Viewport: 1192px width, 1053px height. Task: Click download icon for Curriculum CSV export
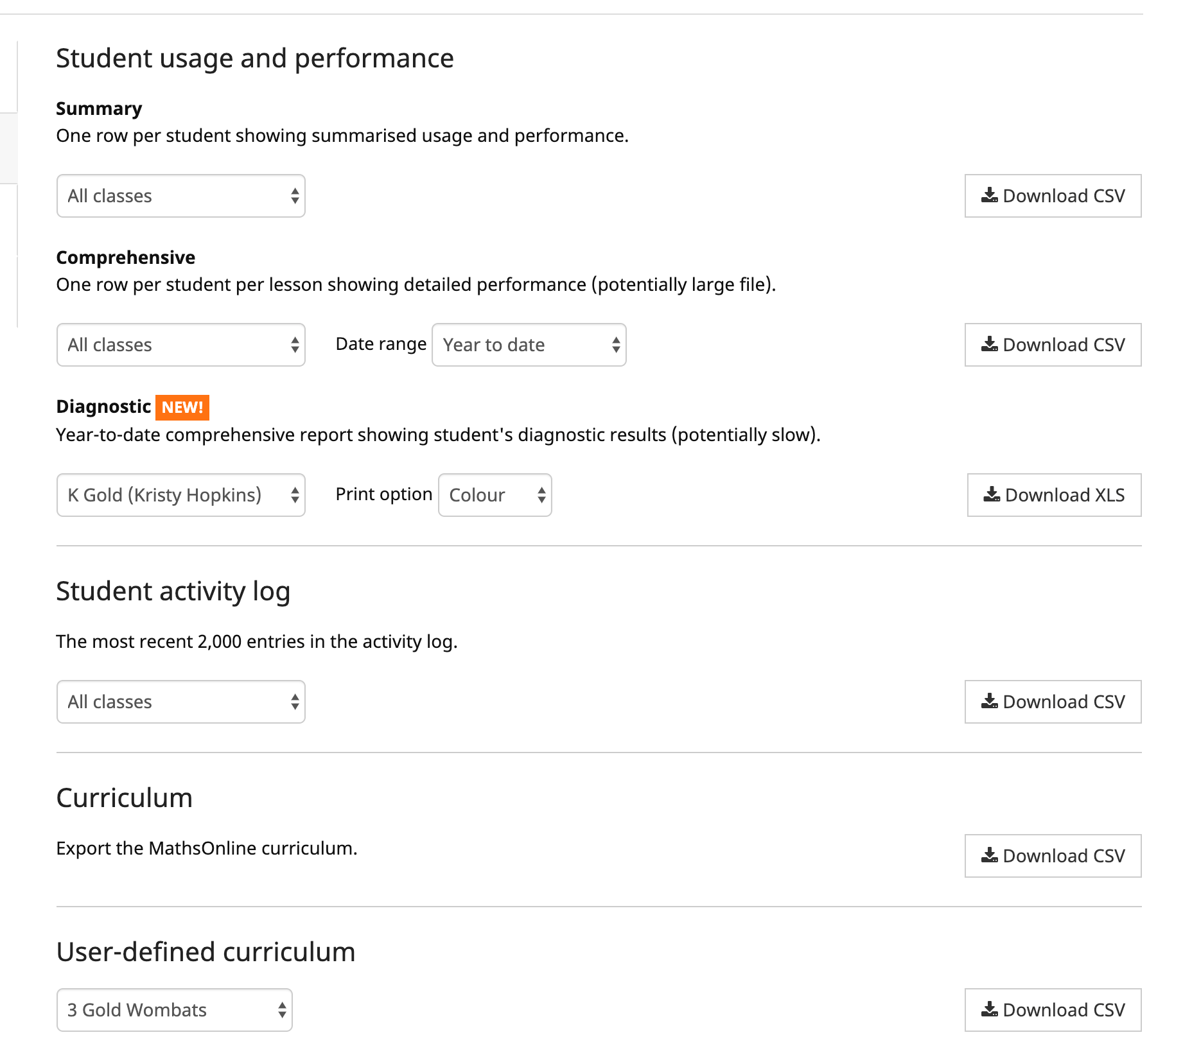pos(990,855)
